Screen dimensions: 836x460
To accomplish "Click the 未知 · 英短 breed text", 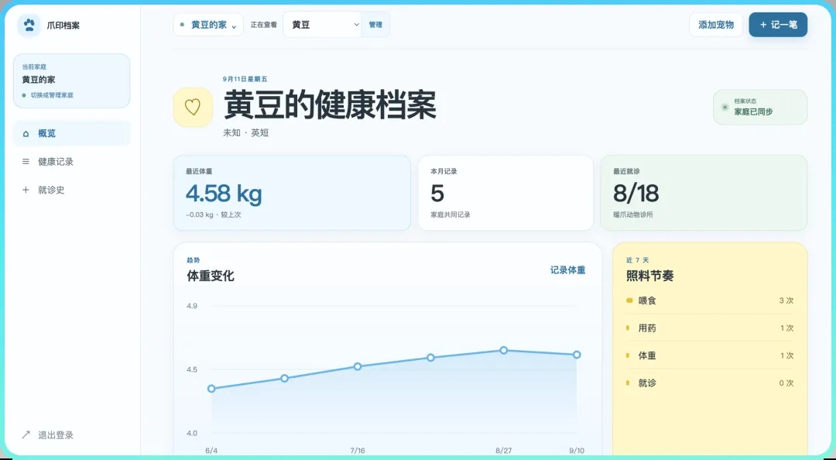I will (246, 133).
